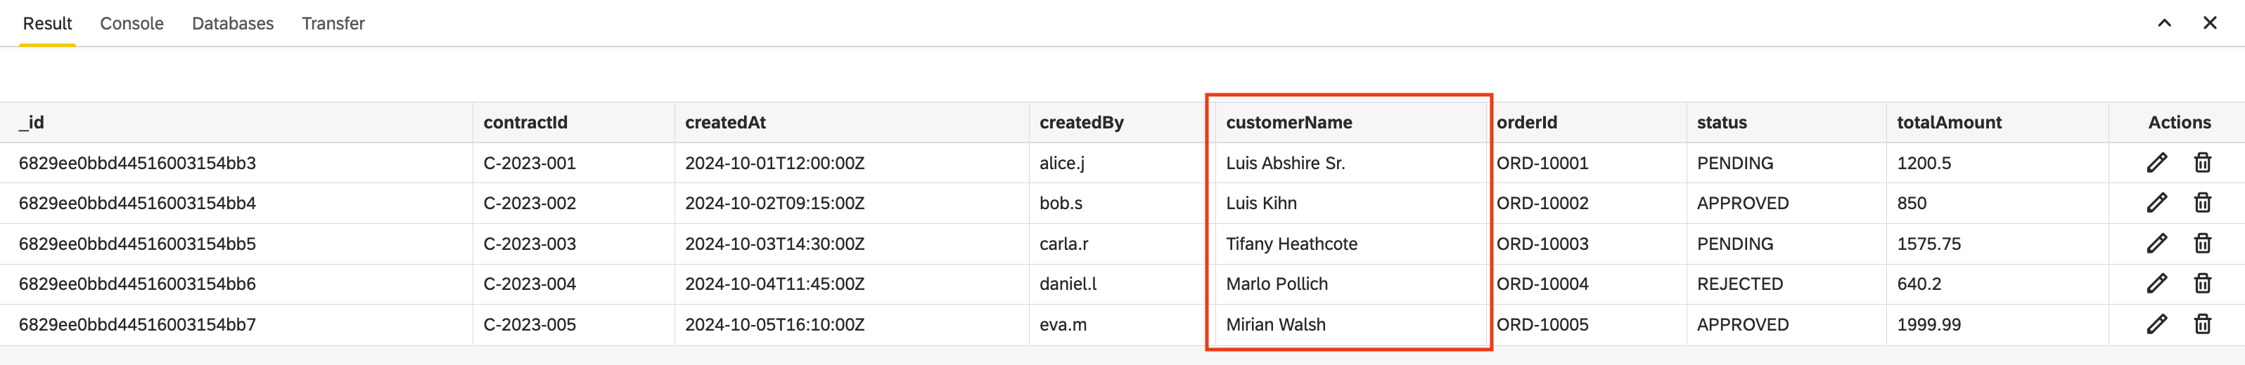2245x365 pixels.
Task: Edit the ORD-10004 row with pencil icon
Action: 2156,284
